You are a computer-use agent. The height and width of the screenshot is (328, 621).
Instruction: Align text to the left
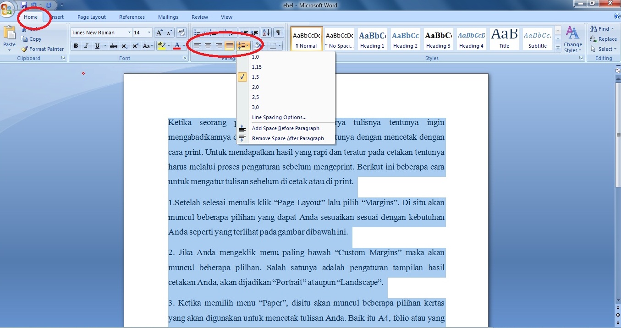coord(198,46)
